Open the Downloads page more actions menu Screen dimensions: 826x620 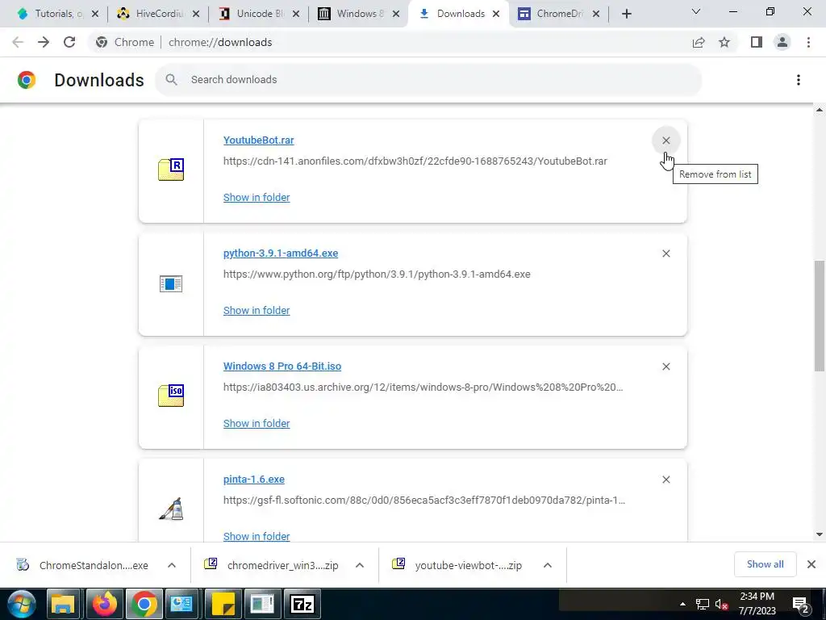[x=799, y=80]
